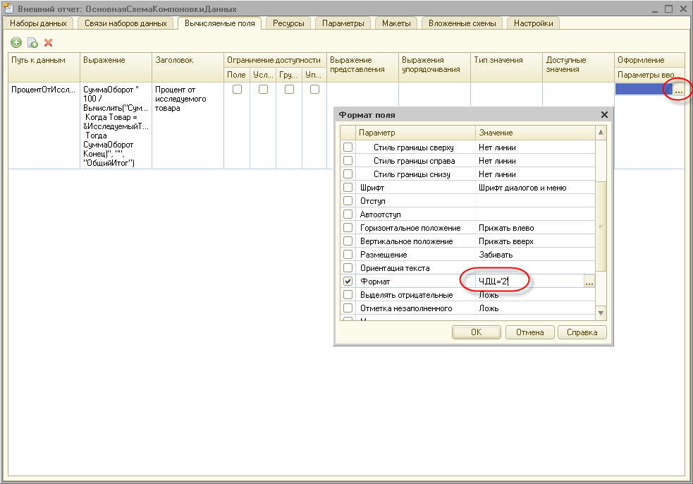Close the Формат поля dialog with X

tap(603, 114)
